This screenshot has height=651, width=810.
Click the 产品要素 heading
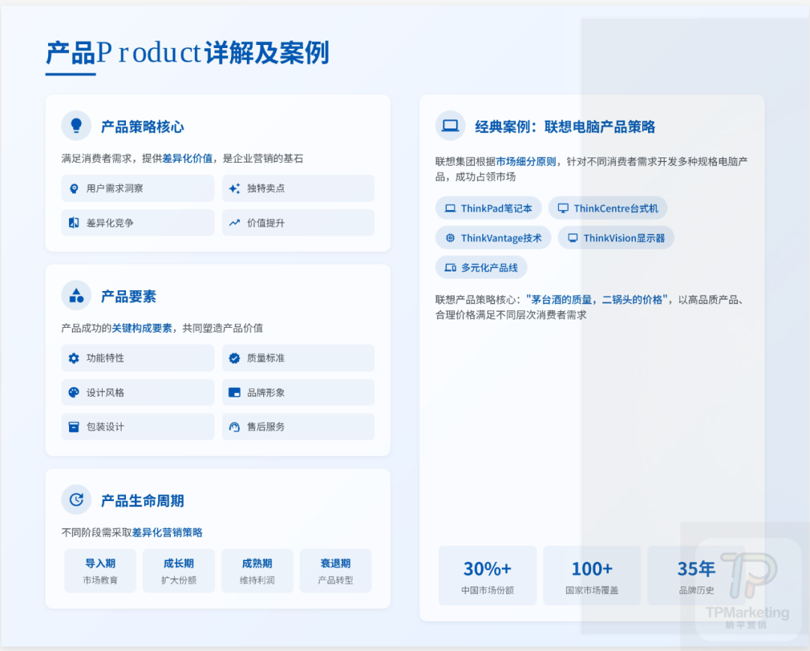tap(129, 296)
